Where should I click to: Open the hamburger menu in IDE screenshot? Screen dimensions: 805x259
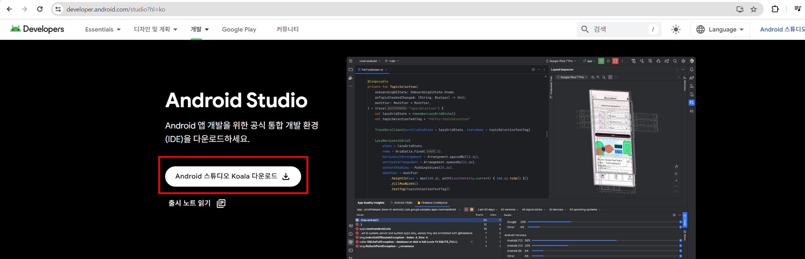351,61
